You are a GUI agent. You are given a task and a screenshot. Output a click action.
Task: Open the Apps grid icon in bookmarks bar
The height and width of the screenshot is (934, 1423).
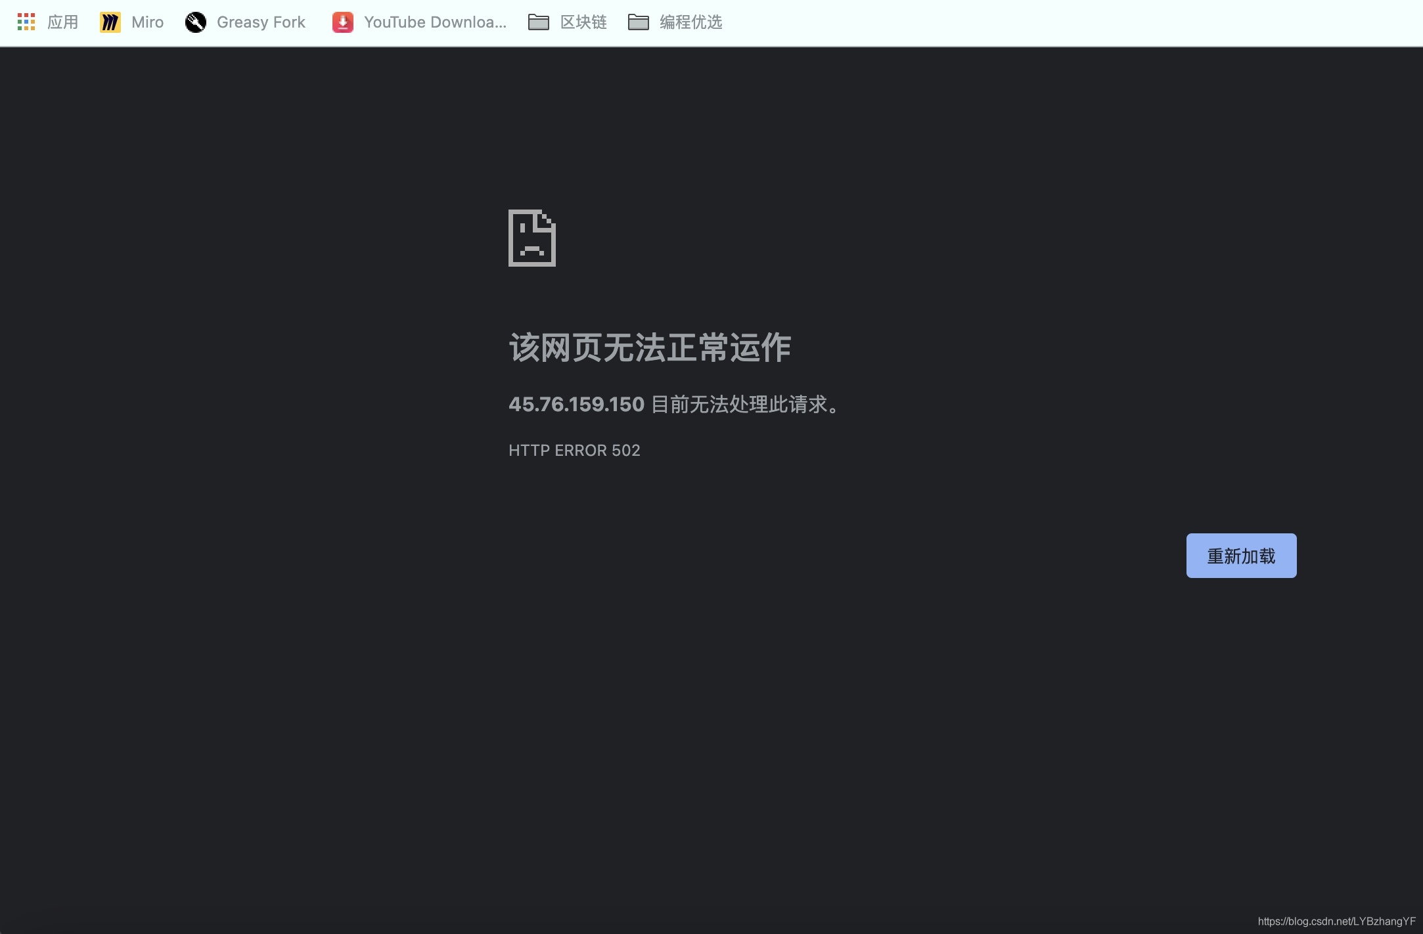click(x=26, y=22)
